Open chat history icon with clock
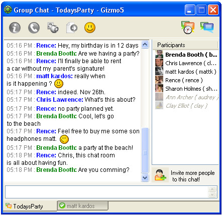 click(188, 28)
